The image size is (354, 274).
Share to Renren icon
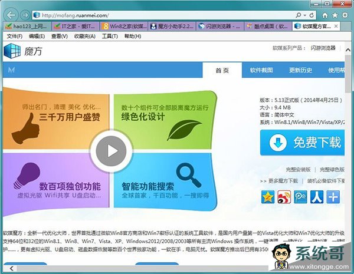click(317, 197)
